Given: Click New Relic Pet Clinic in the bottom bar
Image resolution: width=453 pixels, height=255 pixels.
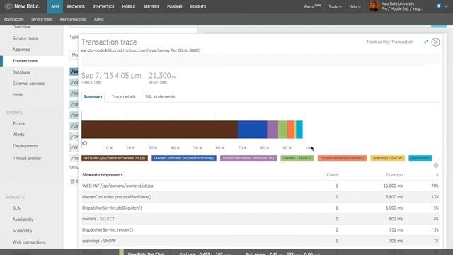Looking at the screenshot, I should point(147,254).
